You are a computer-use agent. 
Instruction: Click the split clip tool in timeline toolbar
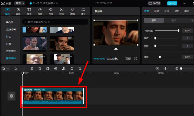31,69
